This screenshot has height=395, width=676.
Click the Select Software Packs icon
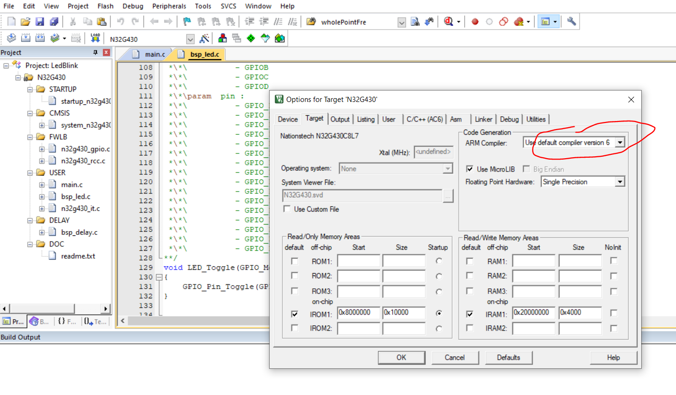point(265,38)
